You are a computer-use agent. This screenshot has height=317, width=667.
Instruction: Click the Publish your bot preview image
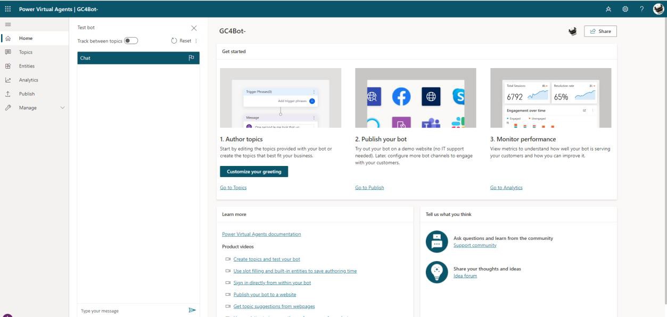(416, 98)
